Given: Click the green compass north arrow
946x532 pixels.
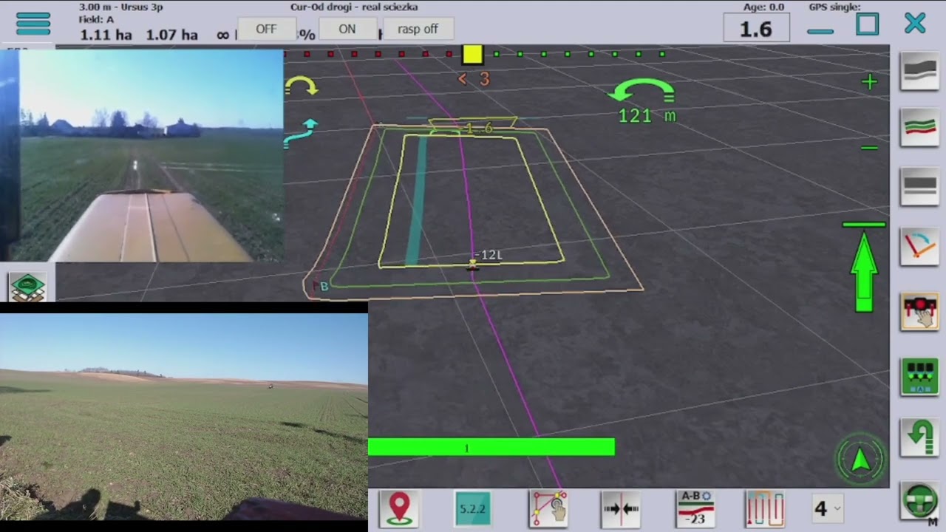Looking at the screenshot, I should click(x=861, y=460).
